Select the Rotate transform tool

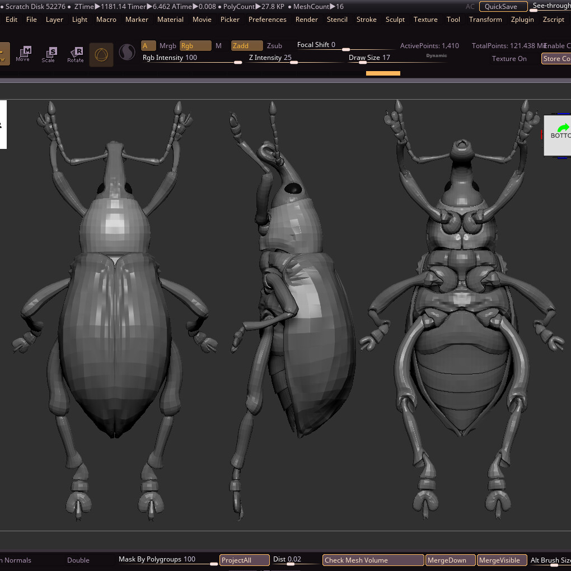coord(75,54)
